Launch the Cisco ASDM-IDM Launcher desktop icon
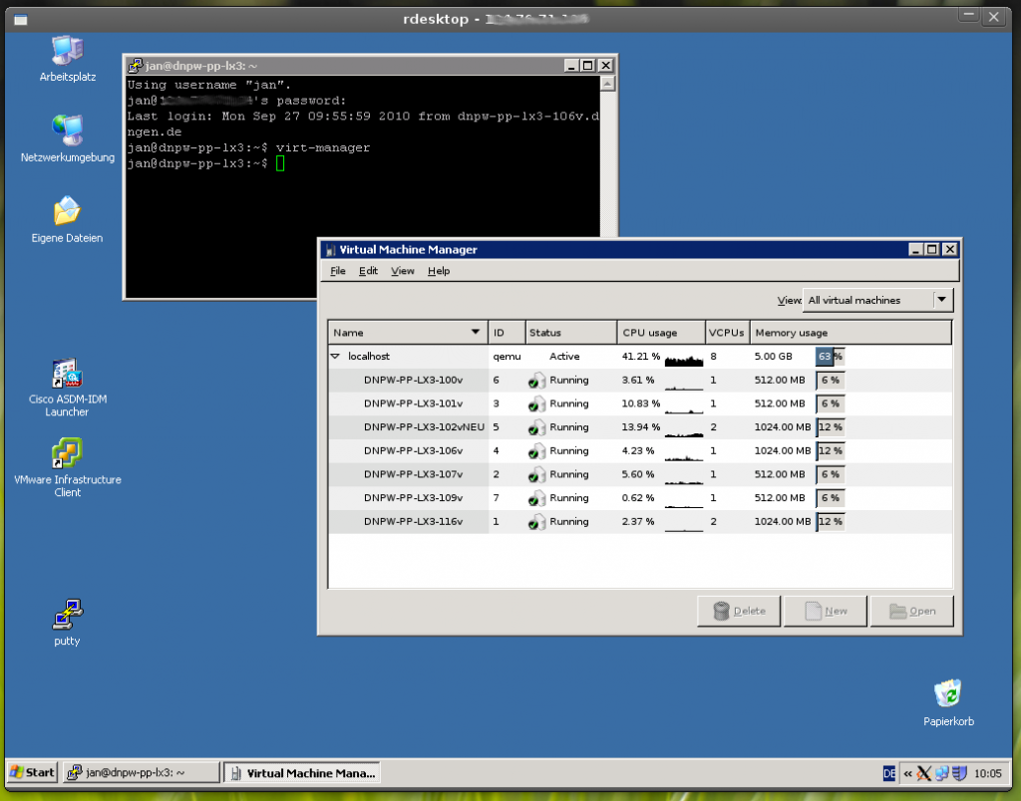The width and height of the screenshot is (1021, 801). tap(66, 374)
